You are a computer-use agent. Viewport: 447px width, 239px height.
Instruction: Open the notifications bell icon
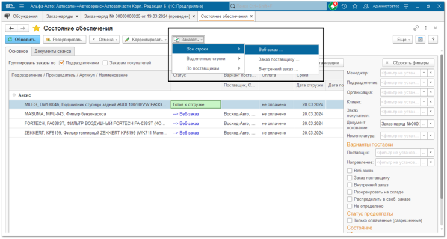click(333, 6)
